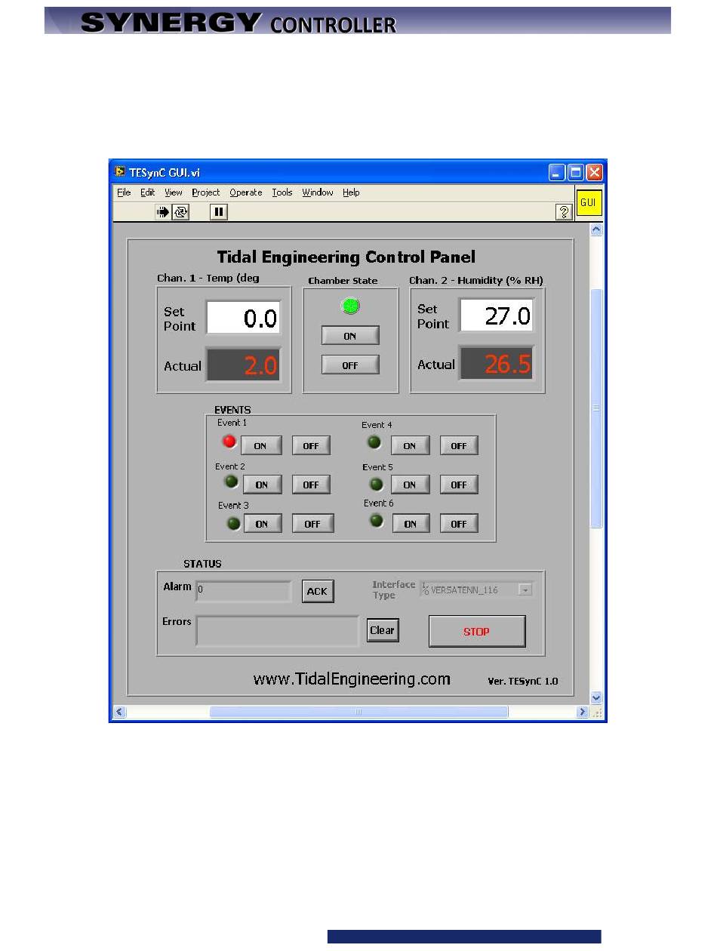717x951 pixels.
Task: Click the vertical scrollbar up arrow
Action: coord(596,229)
